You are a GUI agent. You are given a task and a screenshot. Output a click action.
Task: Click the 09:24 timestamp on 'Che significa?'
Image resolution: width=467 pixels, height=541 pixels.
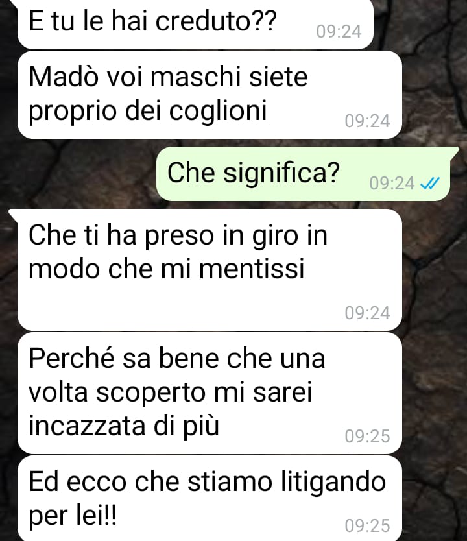tap(392, 184)
